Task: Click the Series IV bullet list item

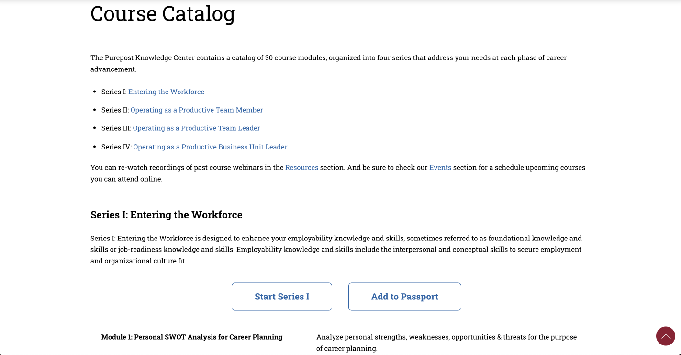Action: click(194, 147)
